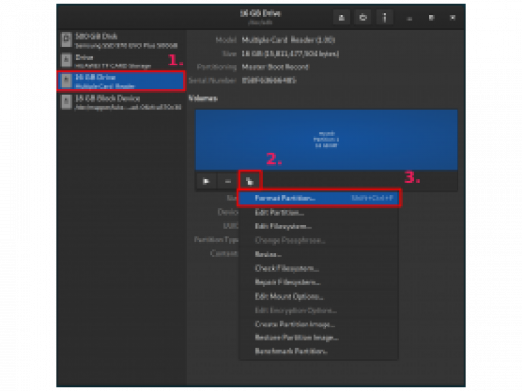Image resolution: width=522 pixels, height=391 pixels.
Task: Click the Volumes heading
Action: coord(203,98)
